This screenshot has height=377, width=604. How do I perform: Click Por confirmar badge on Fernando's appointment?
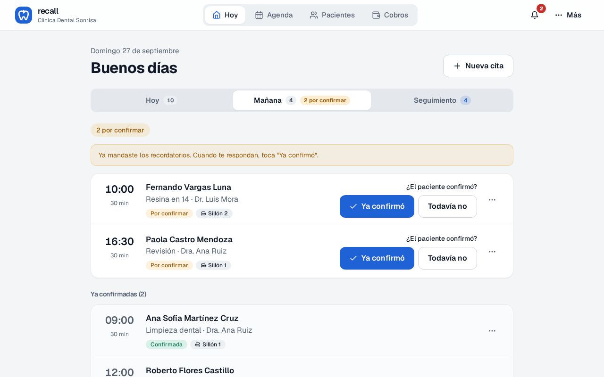[169, 213]
